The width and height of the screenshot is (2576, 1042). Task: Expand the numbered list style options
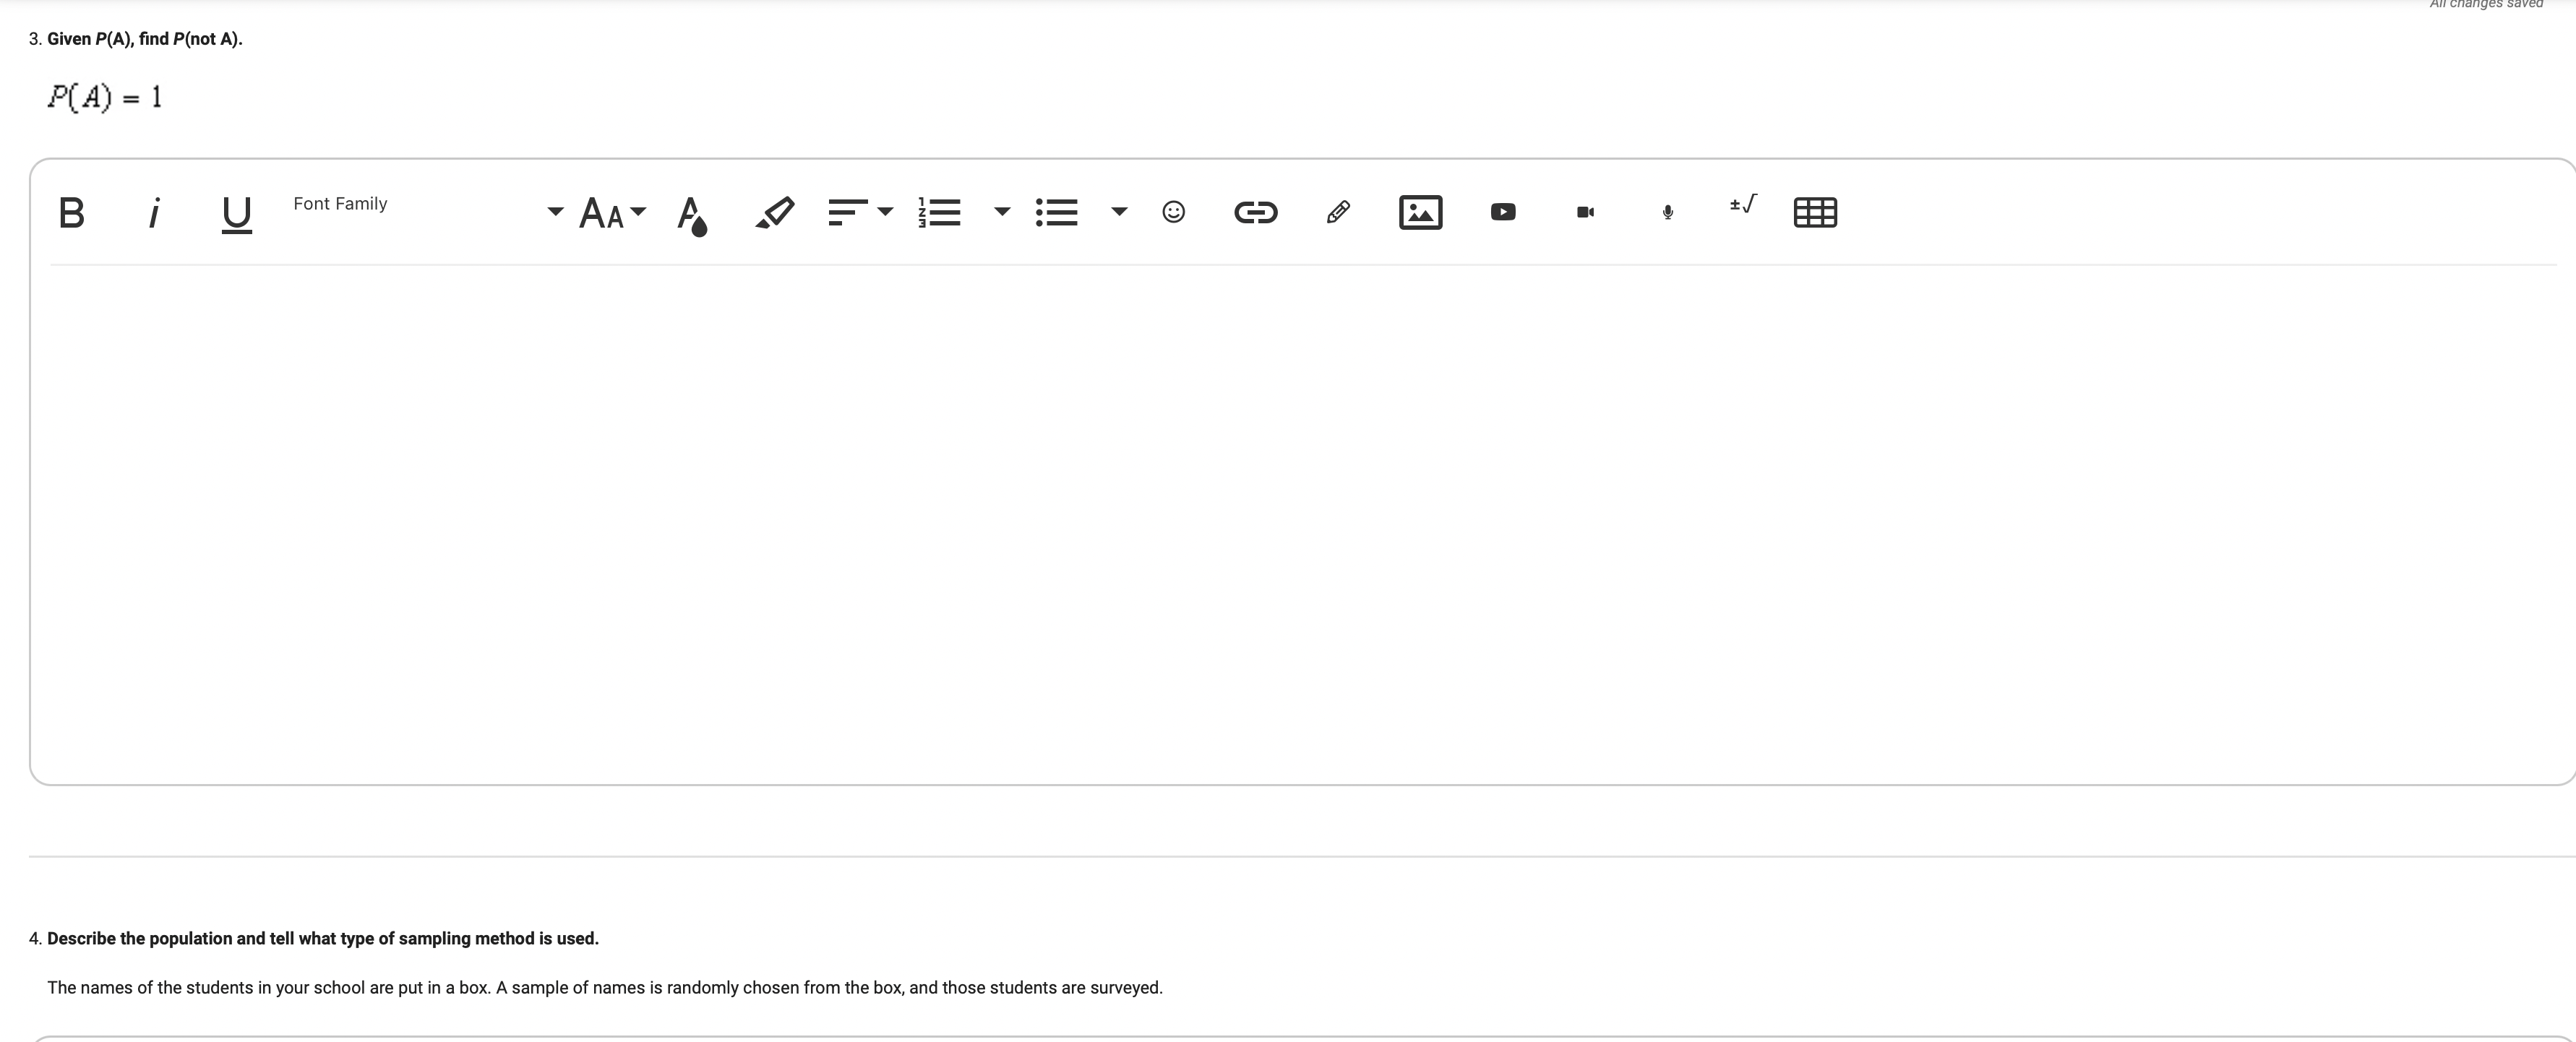pos(1002,212)
